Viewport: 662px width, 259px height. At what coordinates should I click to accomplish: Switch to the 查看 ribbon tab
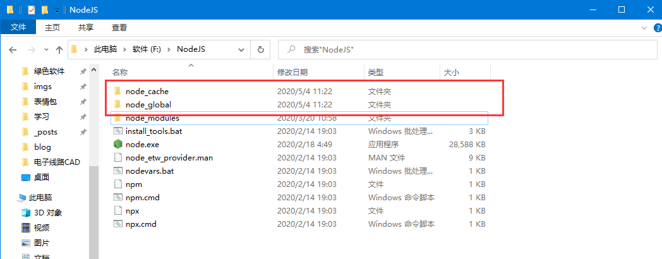click(x=119, y=27)
